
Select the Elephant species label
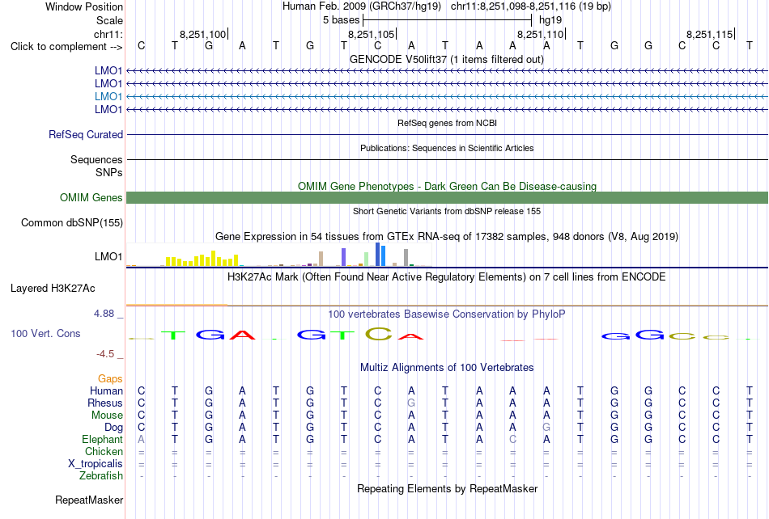tap(102, 439)
